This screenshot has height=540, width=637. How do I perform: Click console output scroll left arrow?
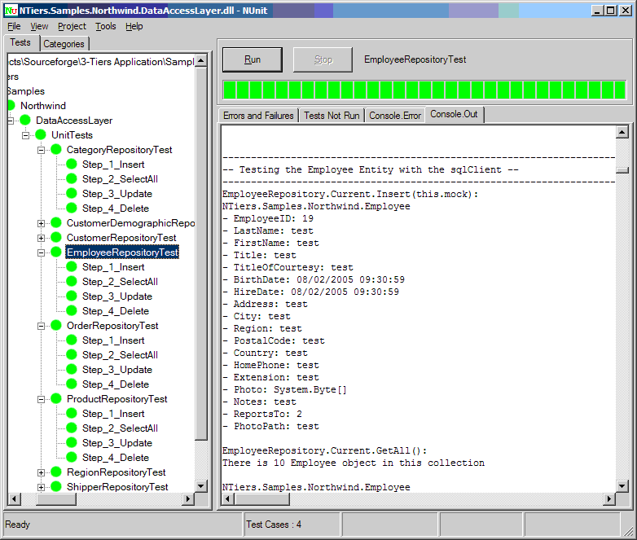tap(228, 498)
